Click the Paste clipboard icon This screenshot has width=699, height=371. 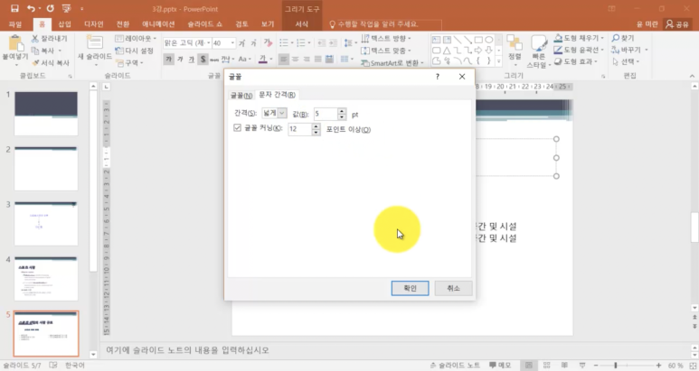15,44
